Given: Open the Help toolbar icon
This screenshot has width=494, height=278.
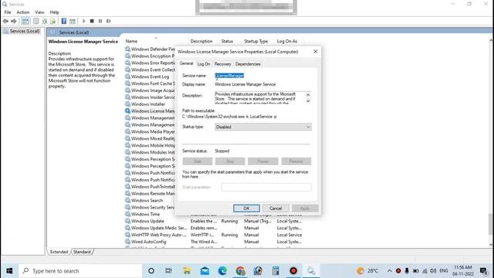Looking at the screenshot, I should pos(64,21).
